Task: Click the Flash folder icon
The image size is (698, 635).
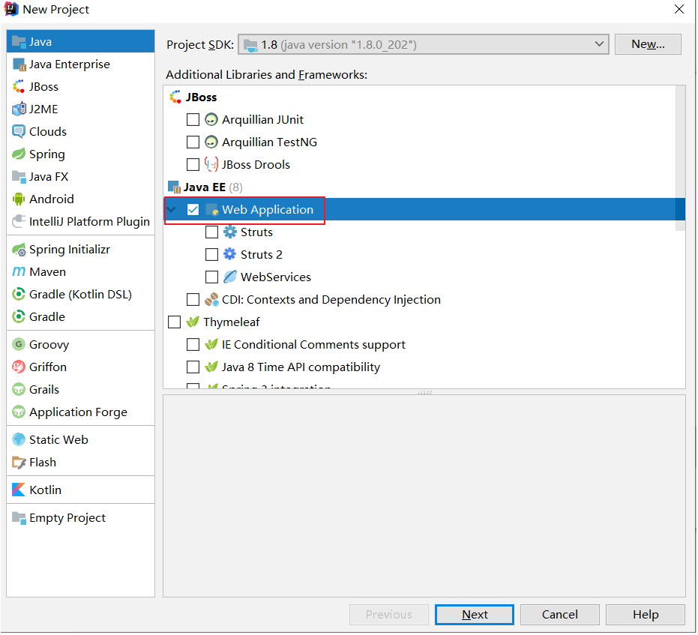Action: tap(19, 463)
